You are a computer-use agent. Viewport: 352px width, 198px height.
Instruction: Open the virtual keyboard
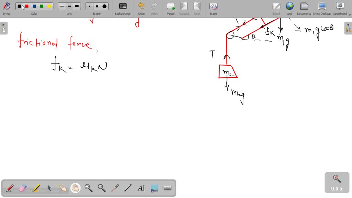click(167, 188)
